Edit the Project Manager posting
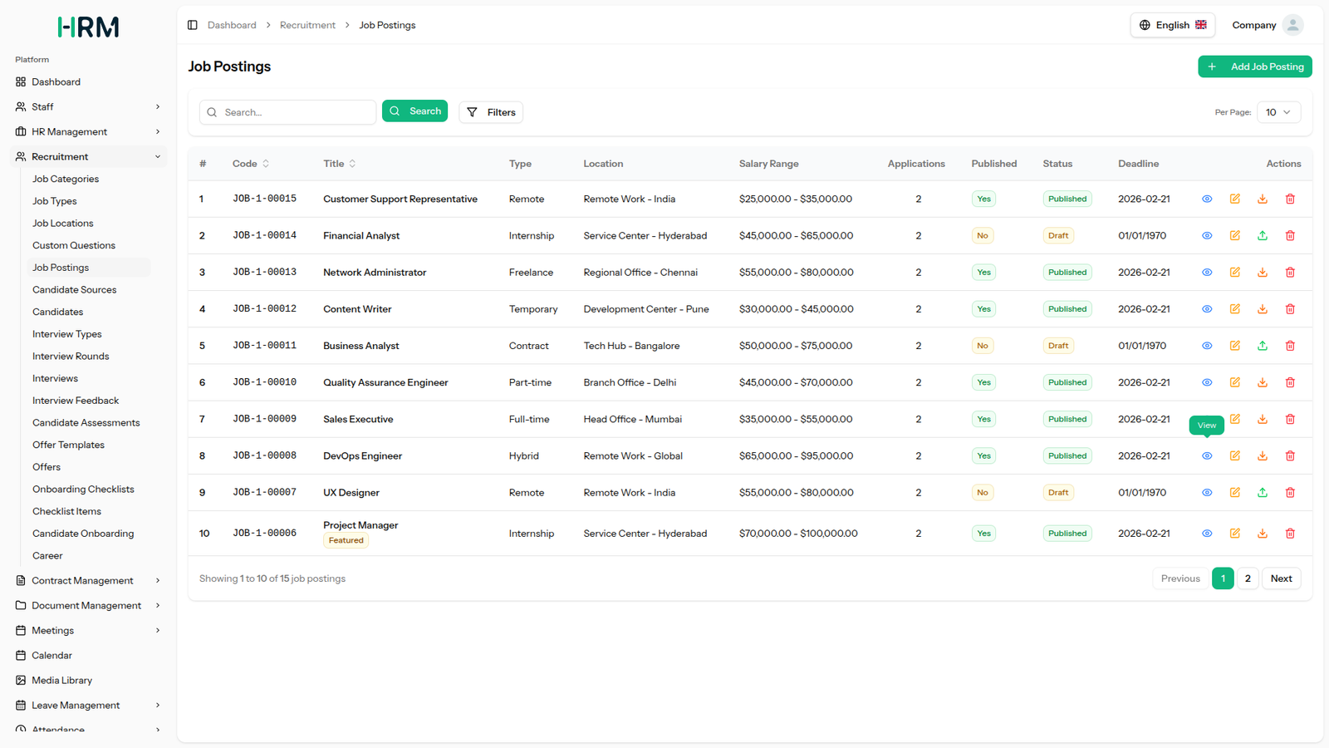Screen dimensions: 1329x748 pos(1235,534)
